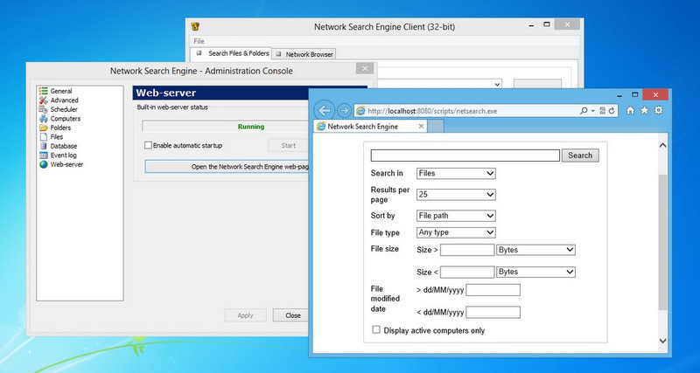This screenshot has height=373, width=700.
Task: Go forward in the browser window
Action: pos(344,111)
